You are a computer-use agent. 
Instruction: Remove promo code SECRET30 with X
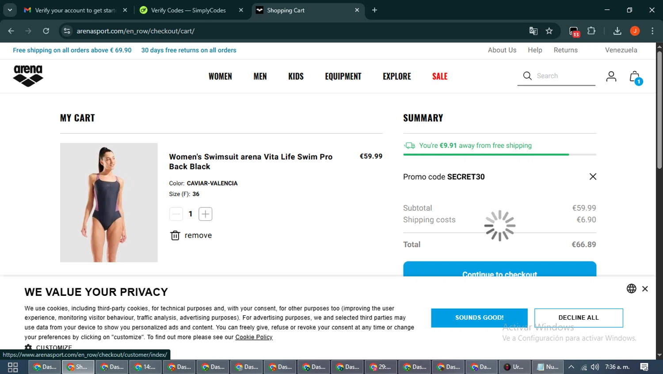[x=593, y=177]
